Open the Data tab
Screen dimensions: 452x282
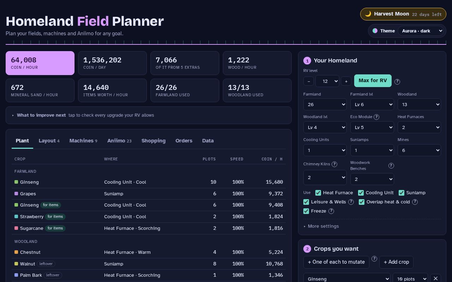(x=208, y=141)
